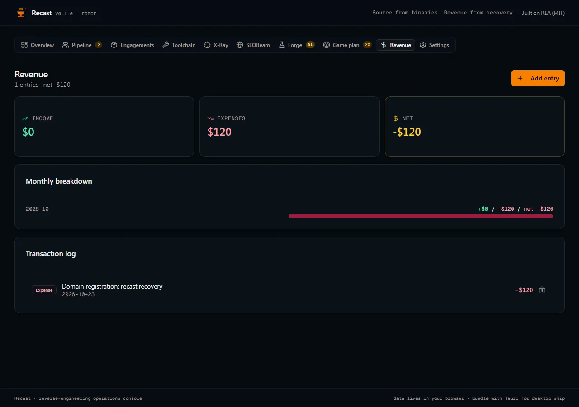The width and height of the screenshot is (579, 407).
Task: Click the monthly summary +$0 / -$120 / net -$120
Action: pos(516,209)
